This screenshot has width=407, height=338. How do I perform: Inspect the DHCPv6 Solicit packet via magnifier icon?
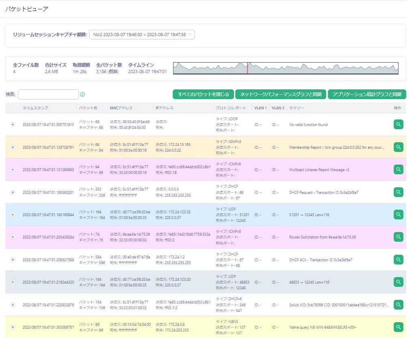pyautogui.click(x=398, y=305)
